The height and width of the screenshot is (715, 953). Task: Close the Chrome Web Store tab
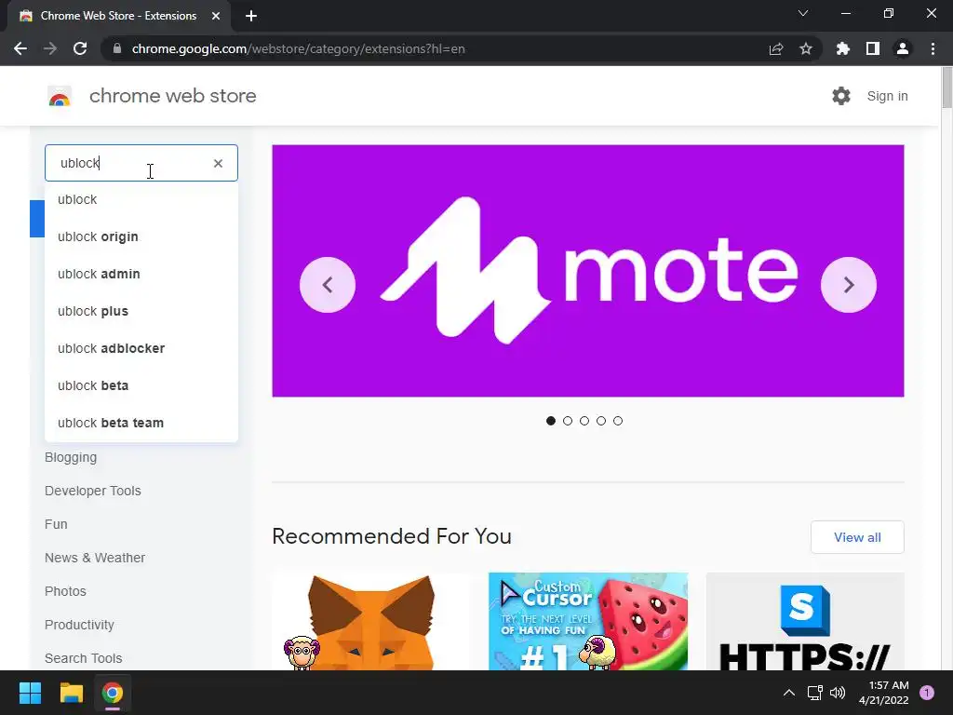(x=216, y=16)
